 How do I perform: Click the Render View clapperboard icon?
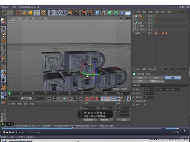[x=77, y=13]
